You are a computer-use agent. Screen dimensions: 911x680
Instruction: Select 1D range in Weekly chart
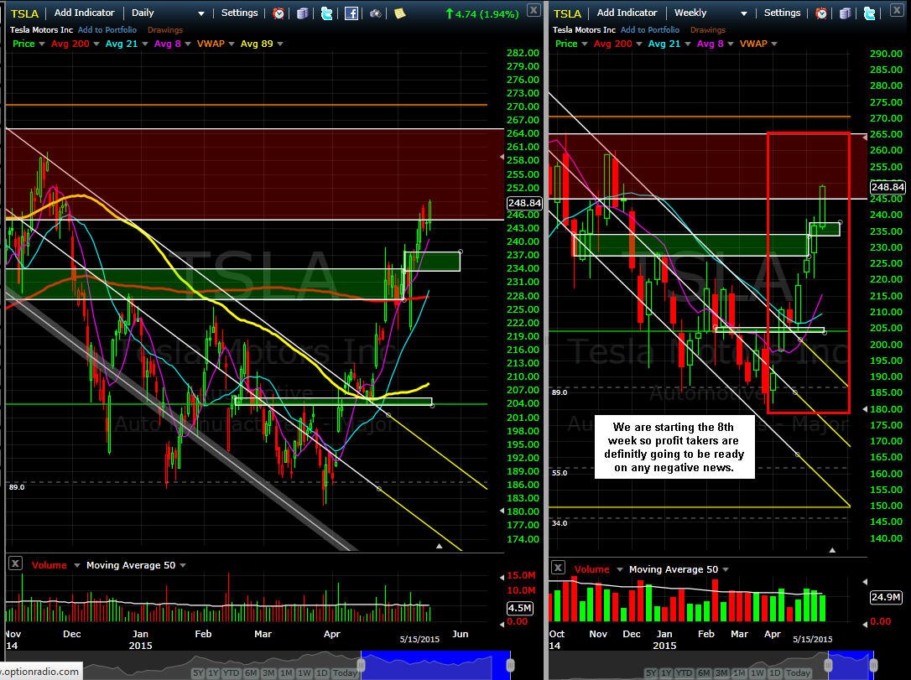tap(774, 673)
